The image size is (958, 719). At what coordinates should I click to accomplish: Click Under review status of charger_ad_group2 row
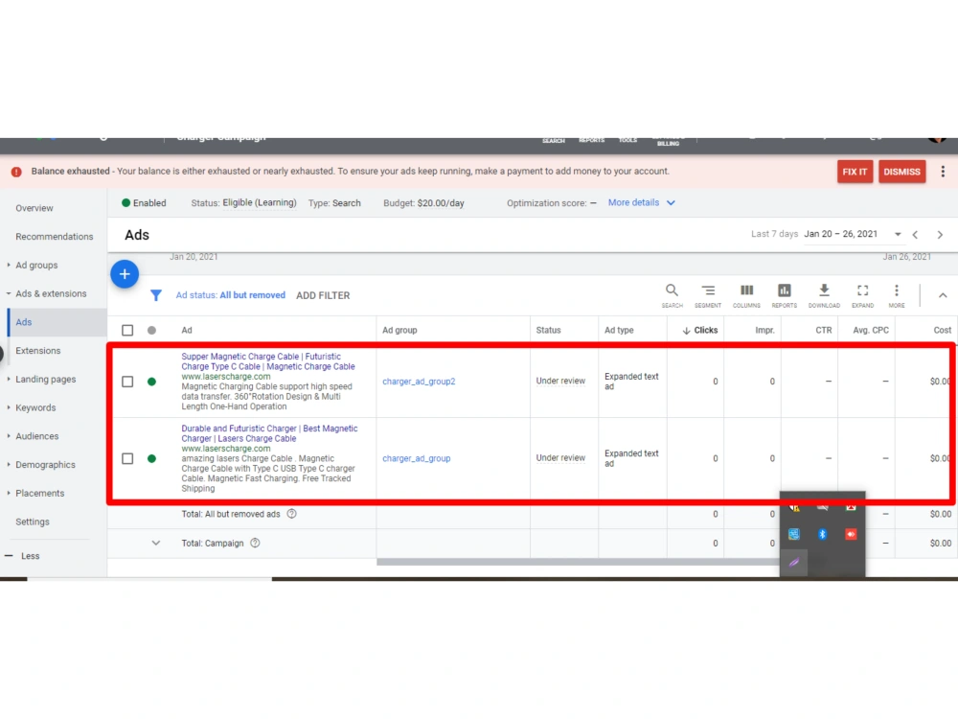(x=560, y=381)
